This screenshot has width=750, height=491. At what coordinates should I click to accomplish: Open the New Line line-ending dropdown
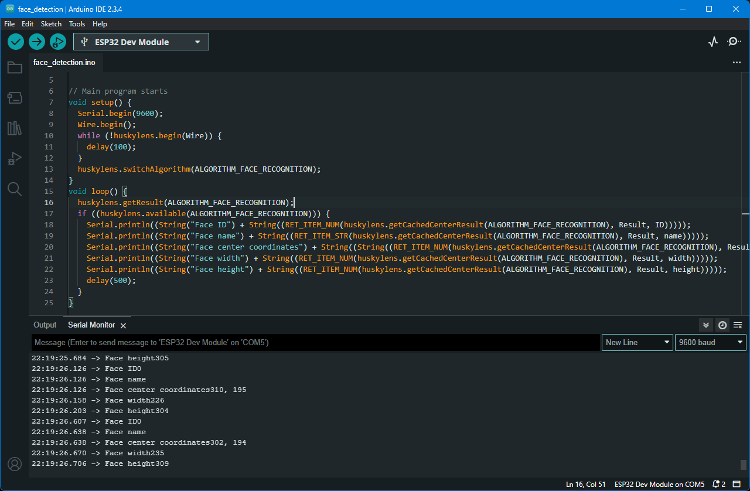(637, 342)
